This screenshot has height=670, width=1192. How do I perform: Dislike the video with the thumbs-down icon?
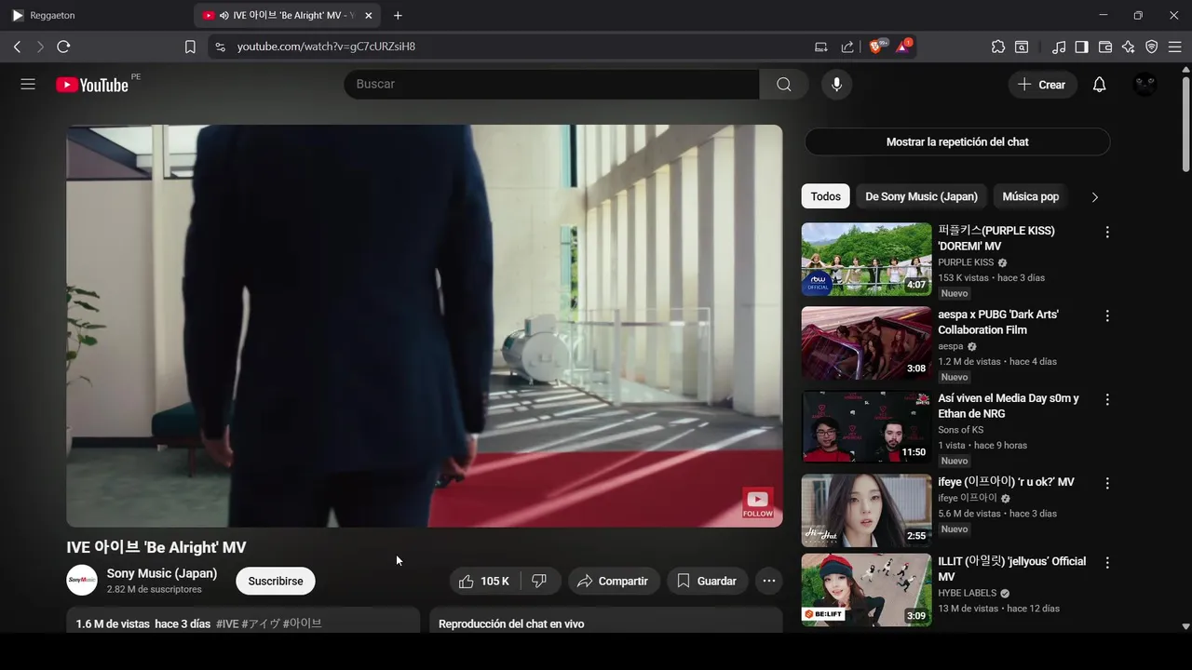point(539,581)
